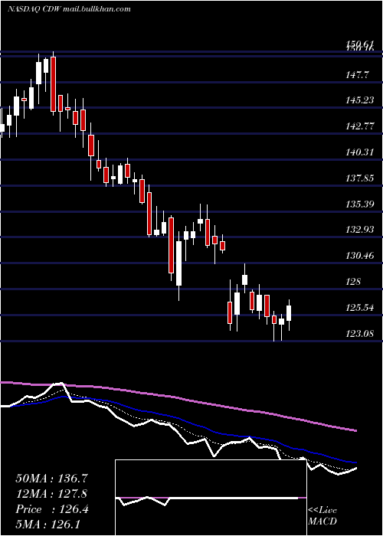383x536 pixels.
Task: Click the latest rightmost white candlestick
Action: click(x=289, y=315)
